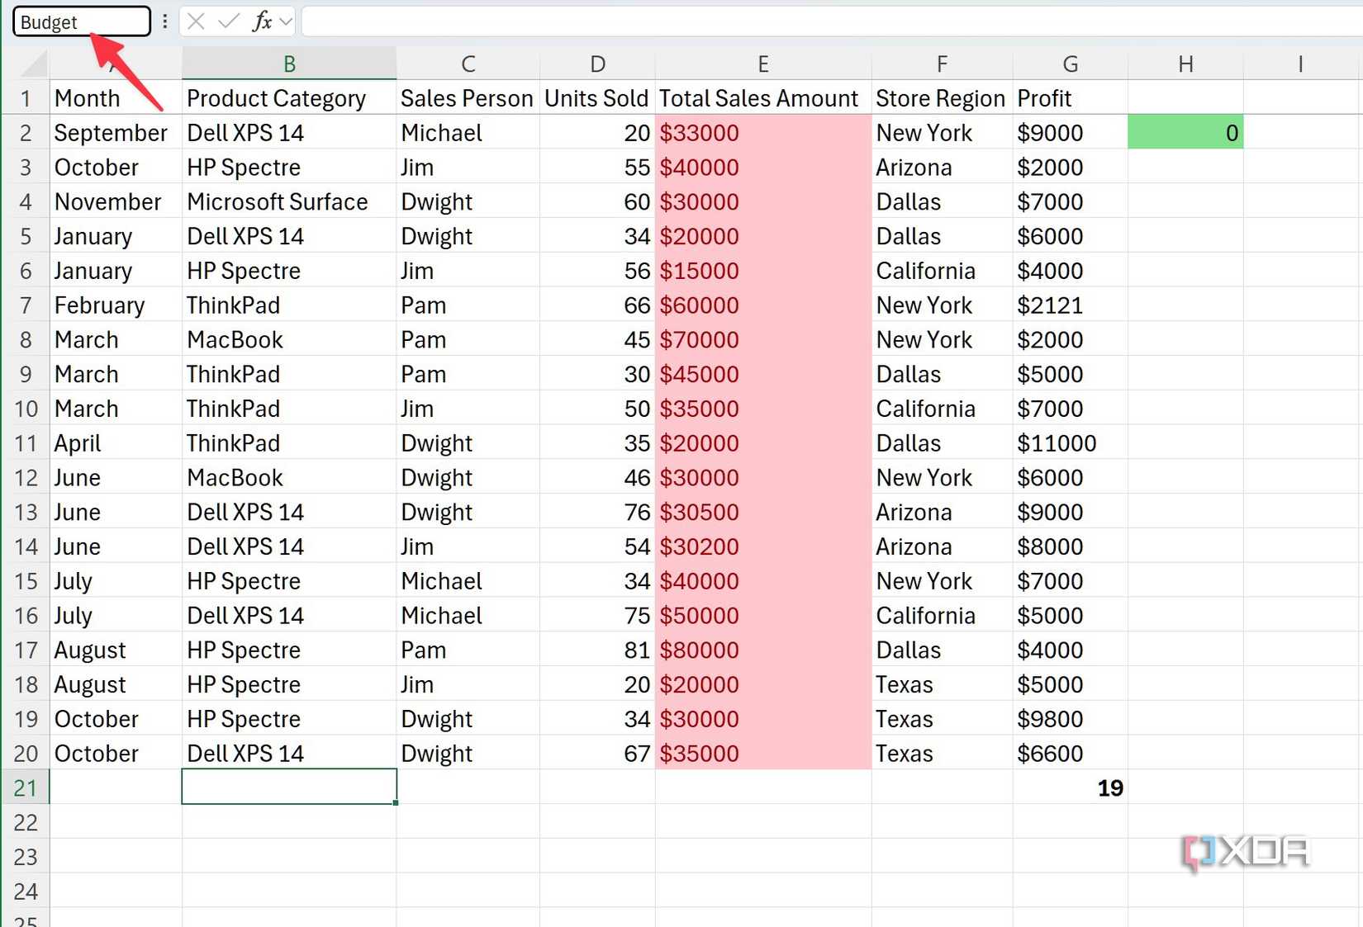Click the Name Box showing Budget

pos(81,21)
